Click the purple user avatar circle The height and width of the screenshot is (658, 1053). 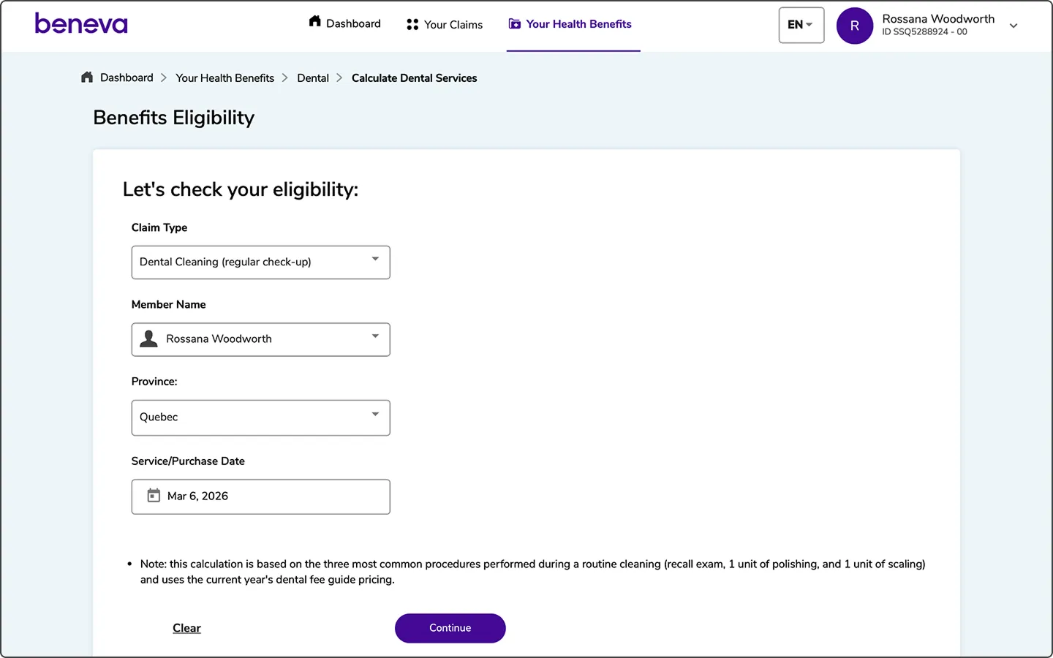coord(854,26)
